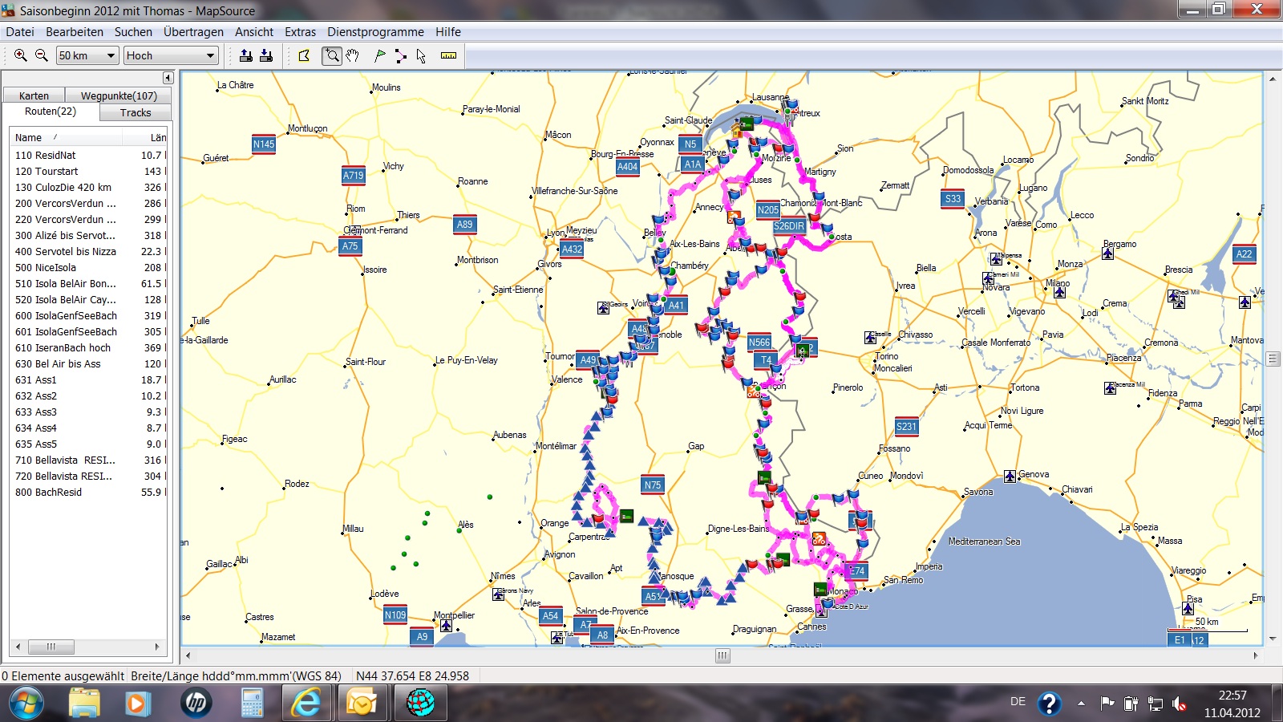Open the Calculator from taskbar
Screen dimensions: 1283x722
(253, 704)
